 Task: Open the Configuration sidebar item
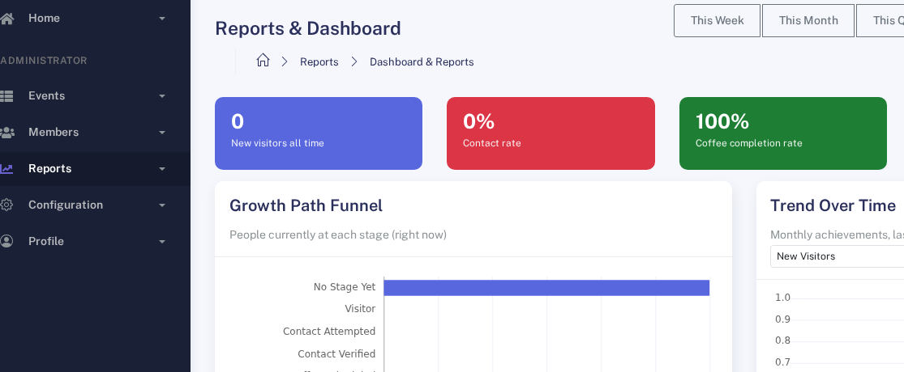[95, 205]
